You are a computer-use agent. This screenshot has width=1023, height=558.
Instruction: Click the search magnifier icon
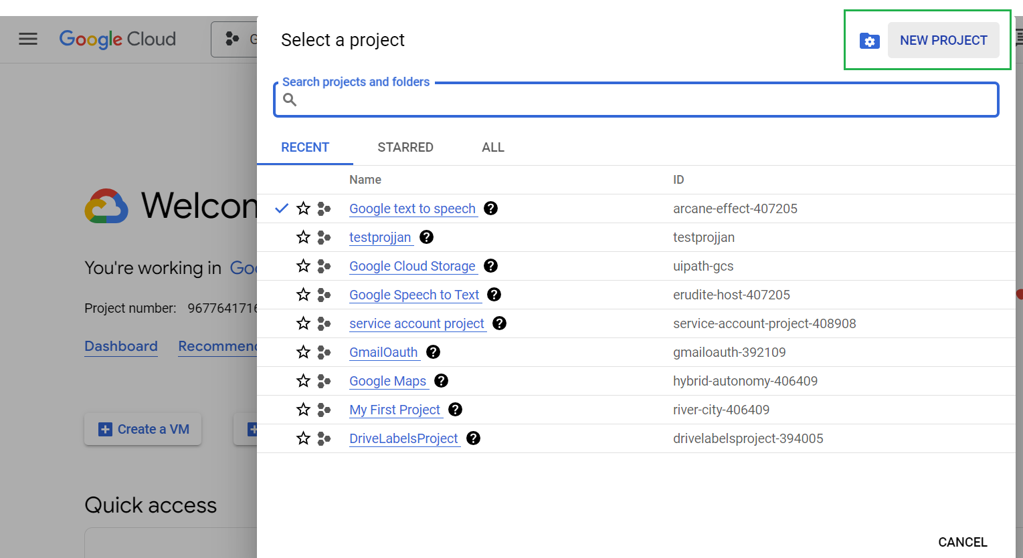(x=290, y=100)
